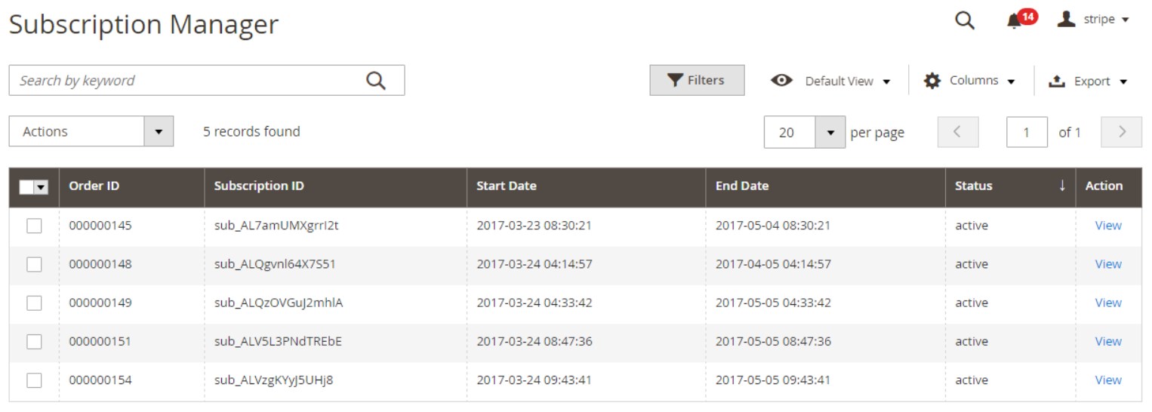Click the magnifier icon in top header
Screen dimensions: 1152x412
click(x=965, y=20)
